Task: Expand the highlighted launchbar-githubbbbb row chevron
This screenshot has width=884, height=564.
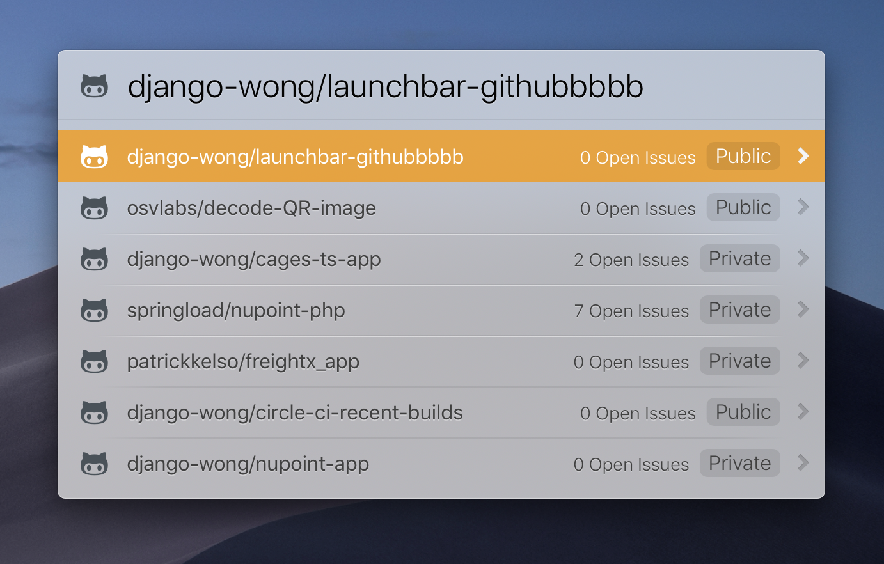Action: (x=803, y=156)
